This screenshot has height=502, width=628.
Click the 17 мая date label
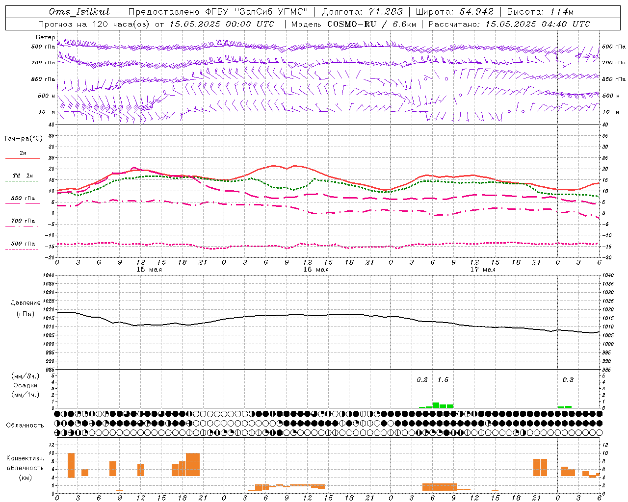(483, 270)
